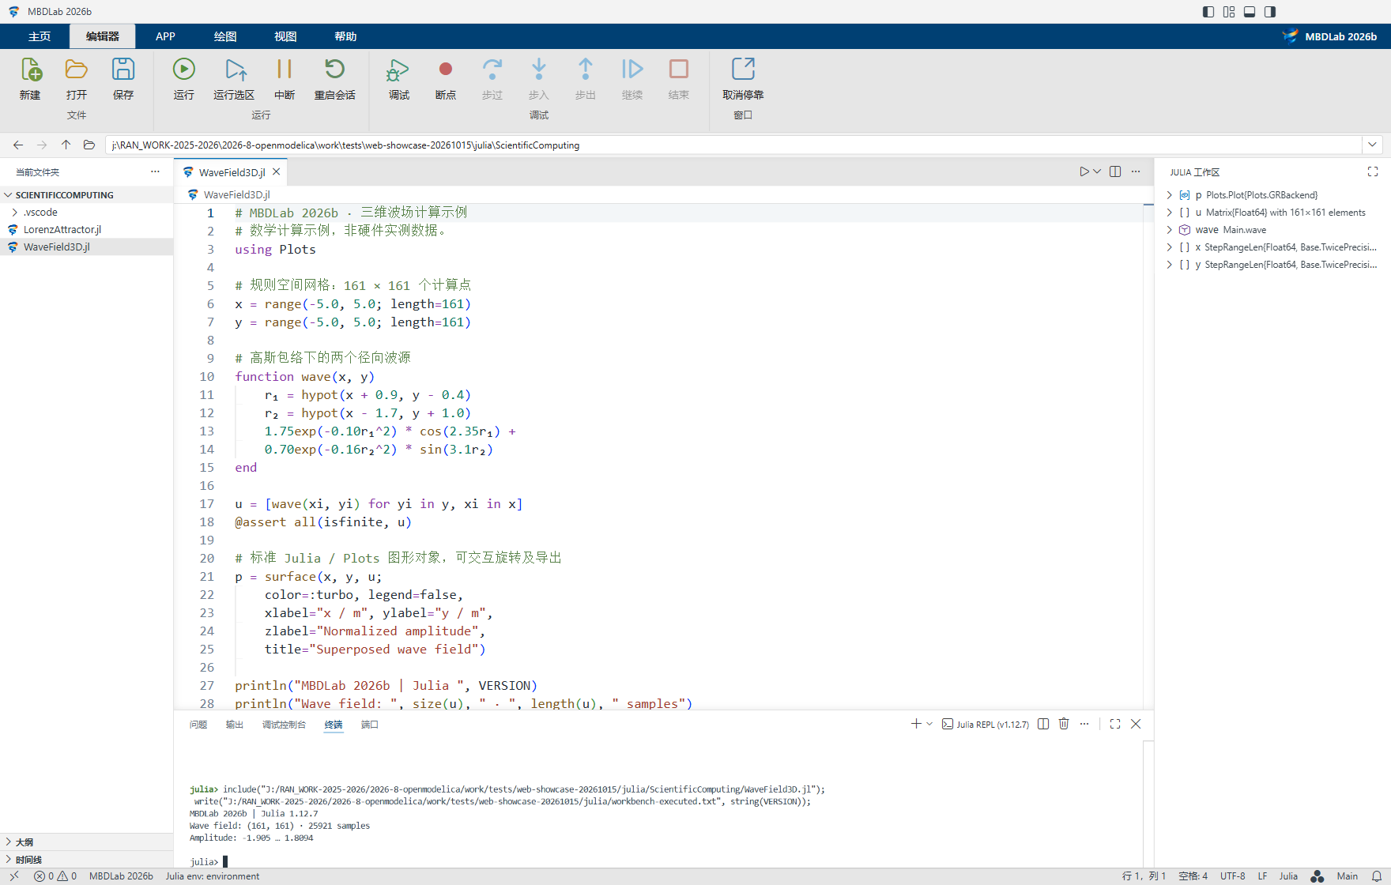Start debugging with 调试 icon
Screen dimensions: 1391x885
pos(398,70)
